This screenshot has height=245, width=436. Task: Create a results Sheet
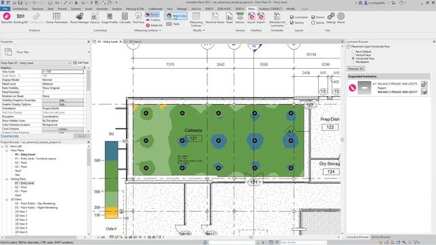point(230,18)
